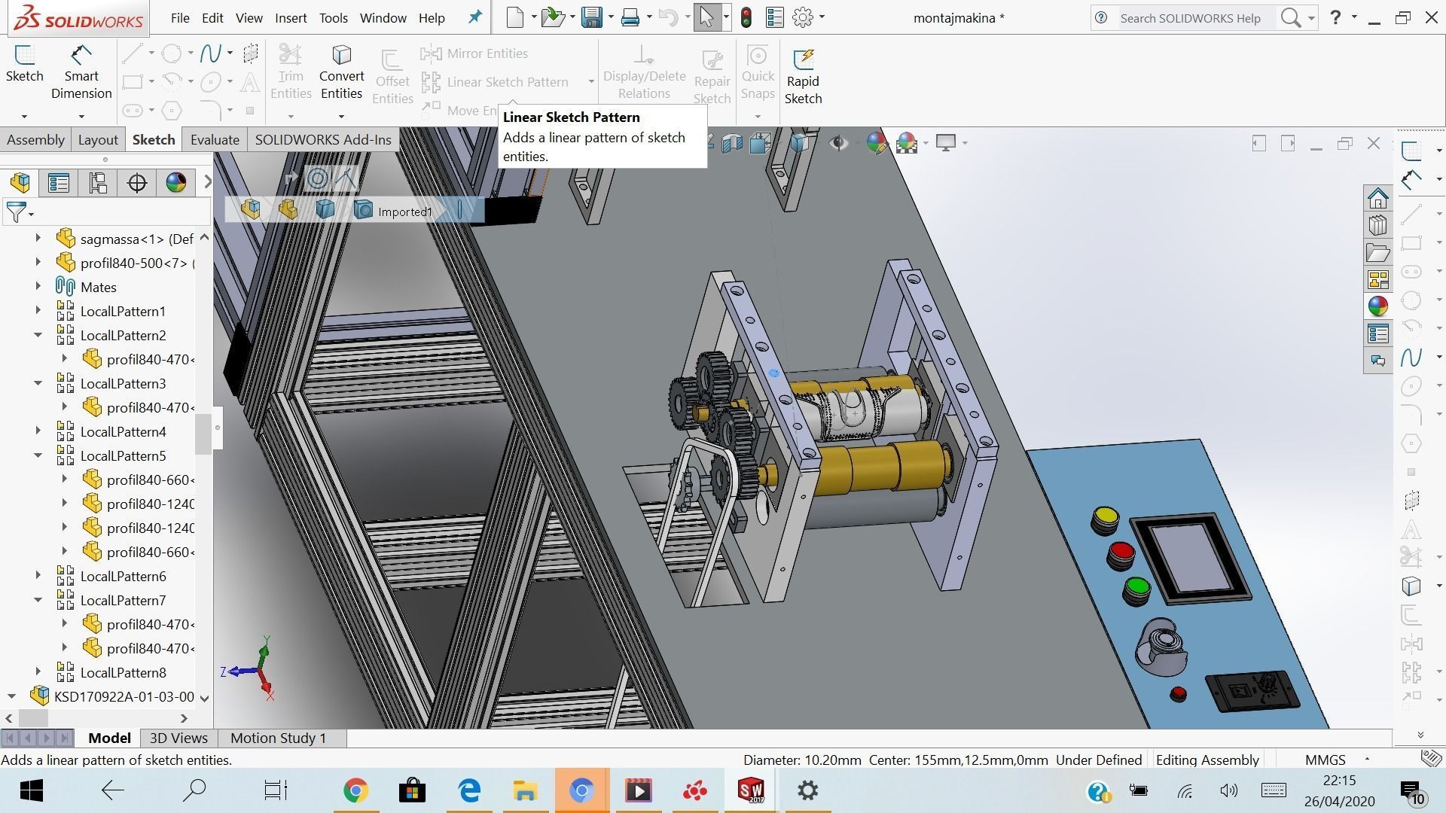Open the Convert Entities dropdown arrow
Image resolution: width=1446 pixels, height=813 pixels.
coord(341,117)
